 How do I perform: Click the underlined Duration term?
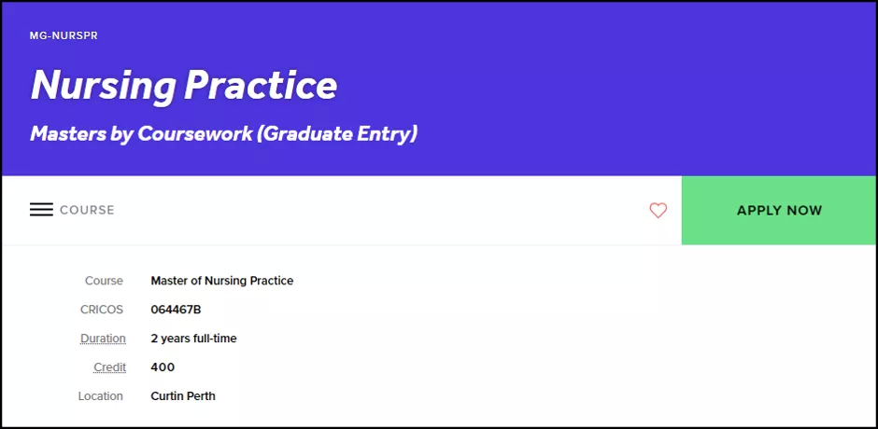[103, 339]
